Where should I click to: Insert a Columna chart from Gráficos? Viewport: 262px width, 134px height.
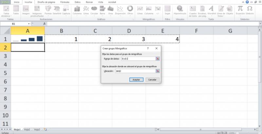point(77,10)
